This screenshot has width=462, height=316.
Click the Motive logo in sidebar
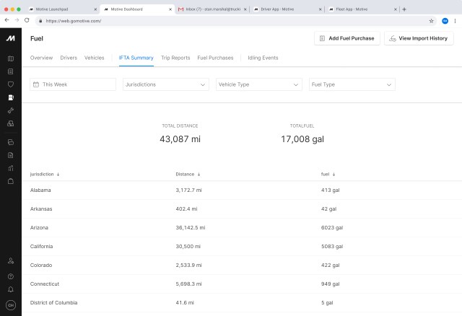tap(10, 38)
